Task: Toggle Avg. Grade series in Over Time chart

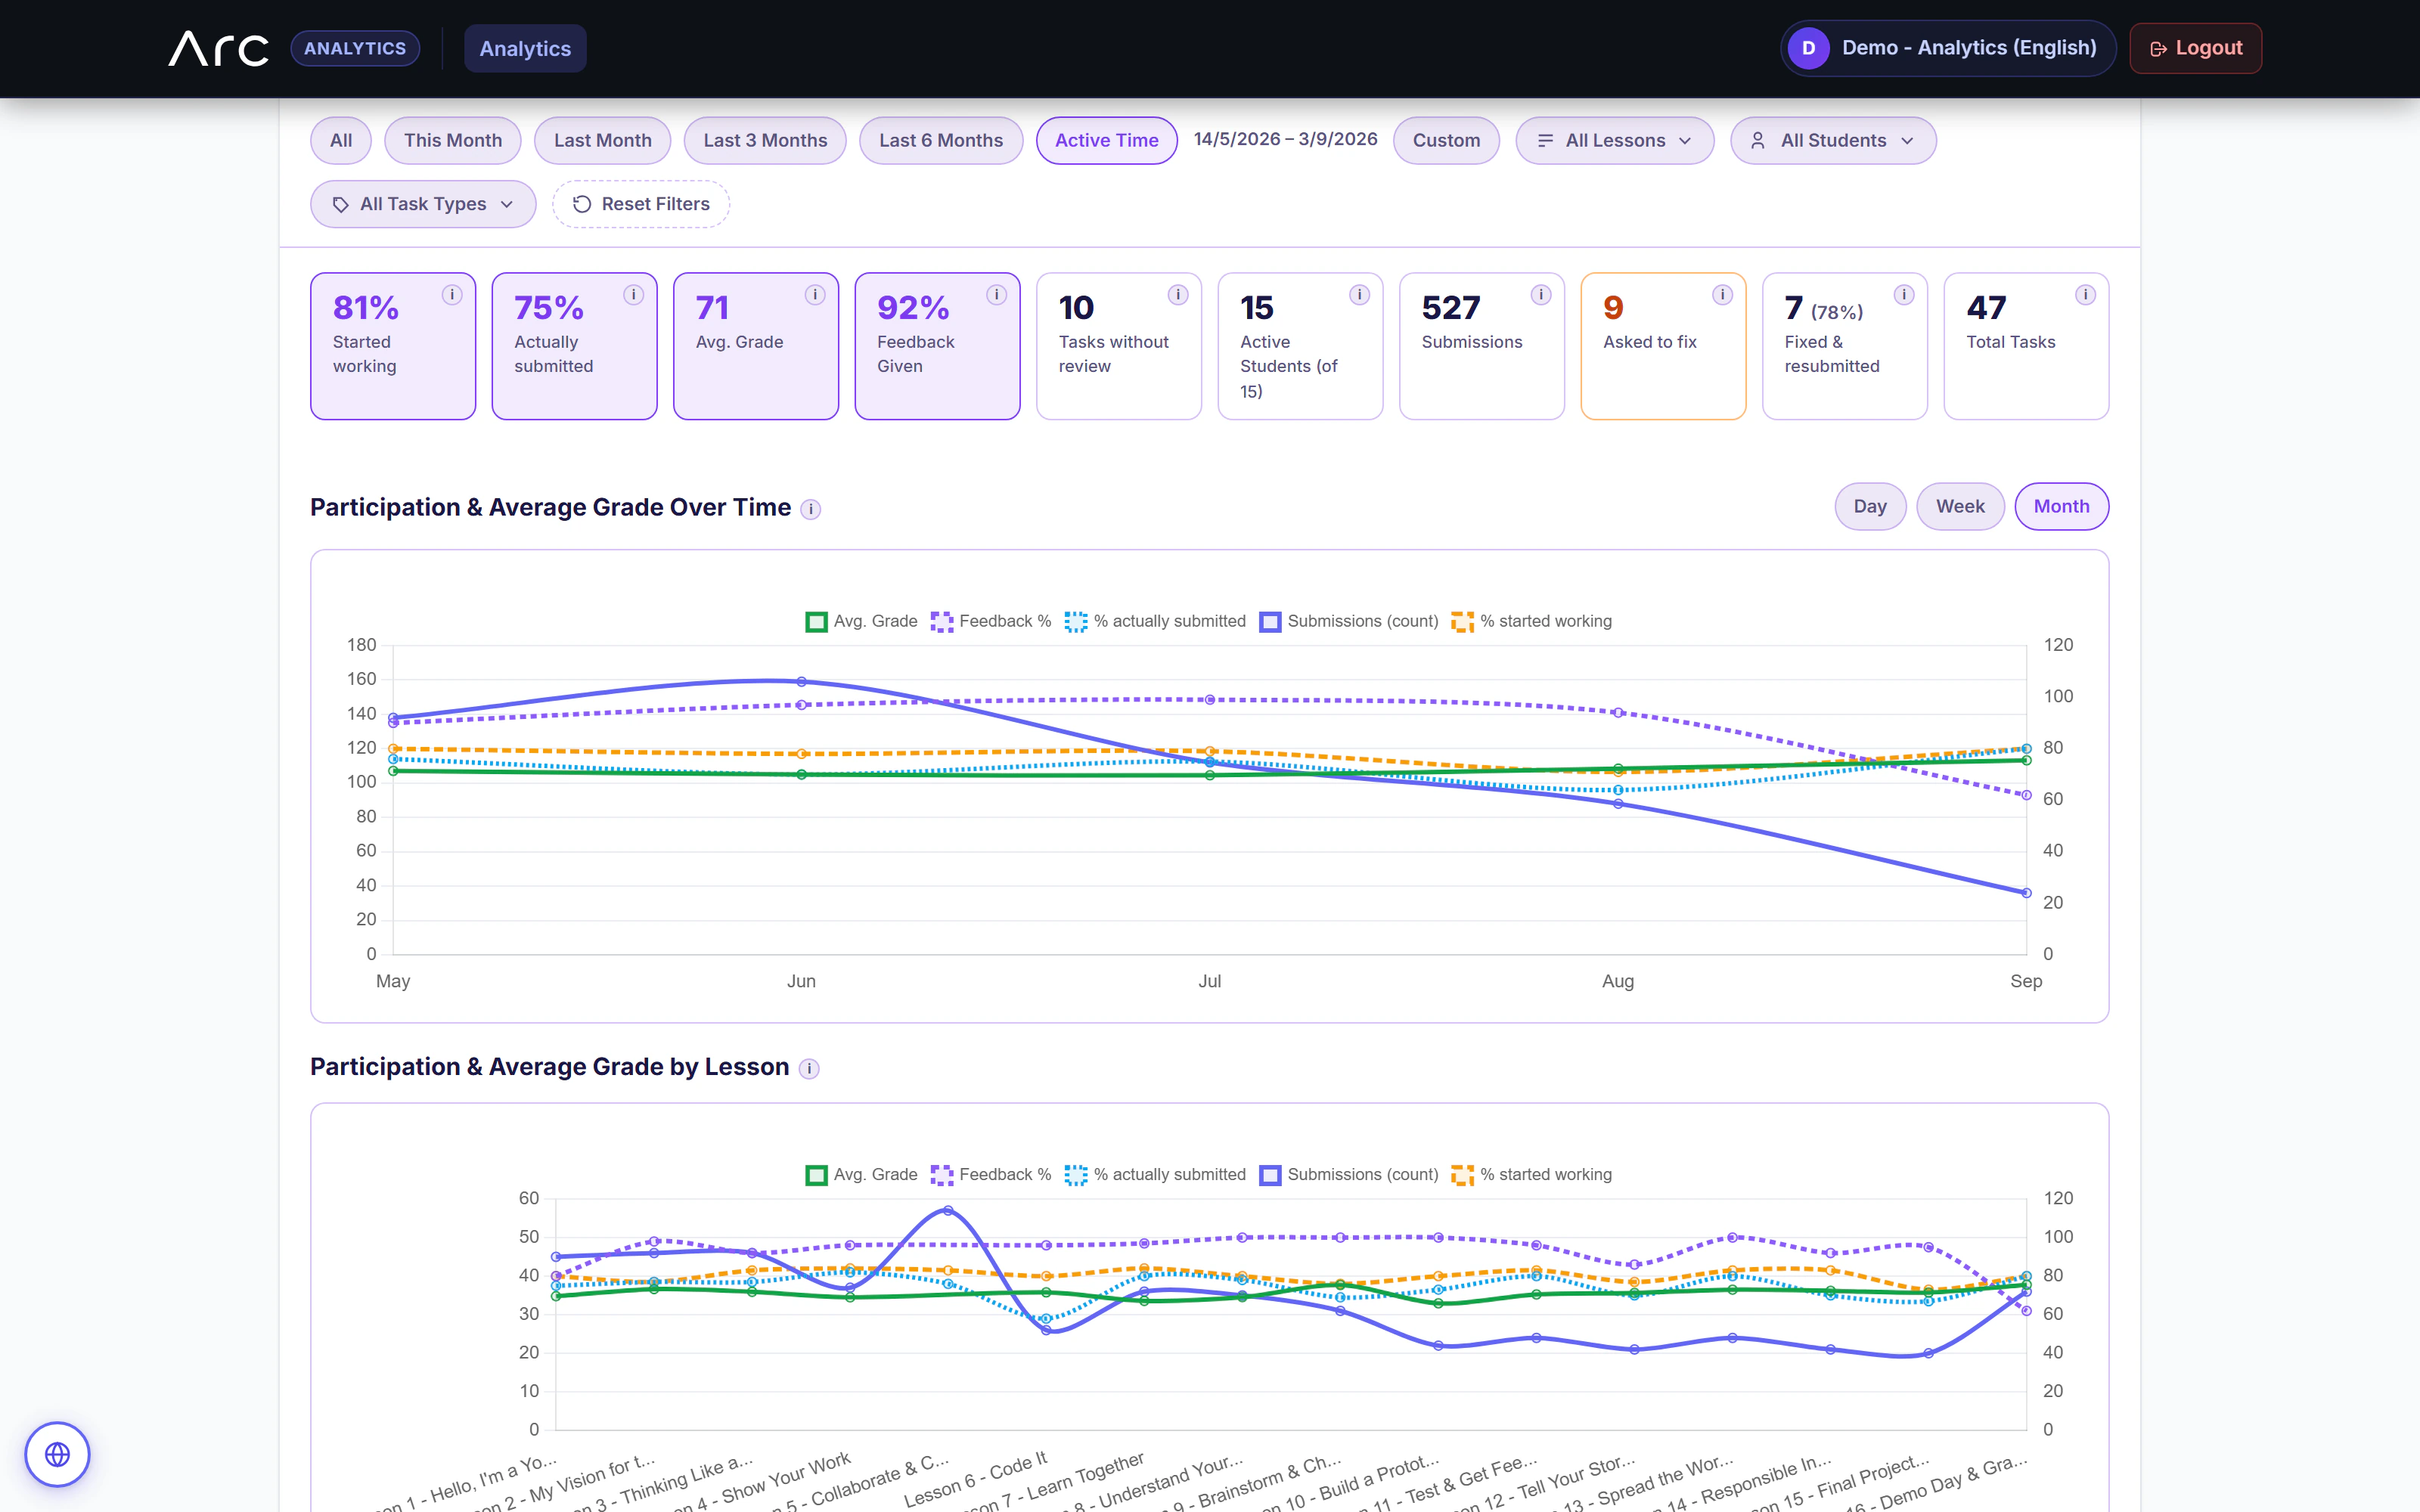Action: (x=861, y=621)
